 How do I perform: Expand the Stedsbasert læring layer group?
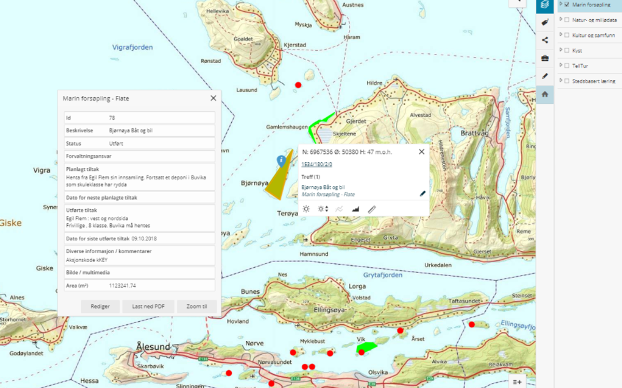click(x=561, y=81)
